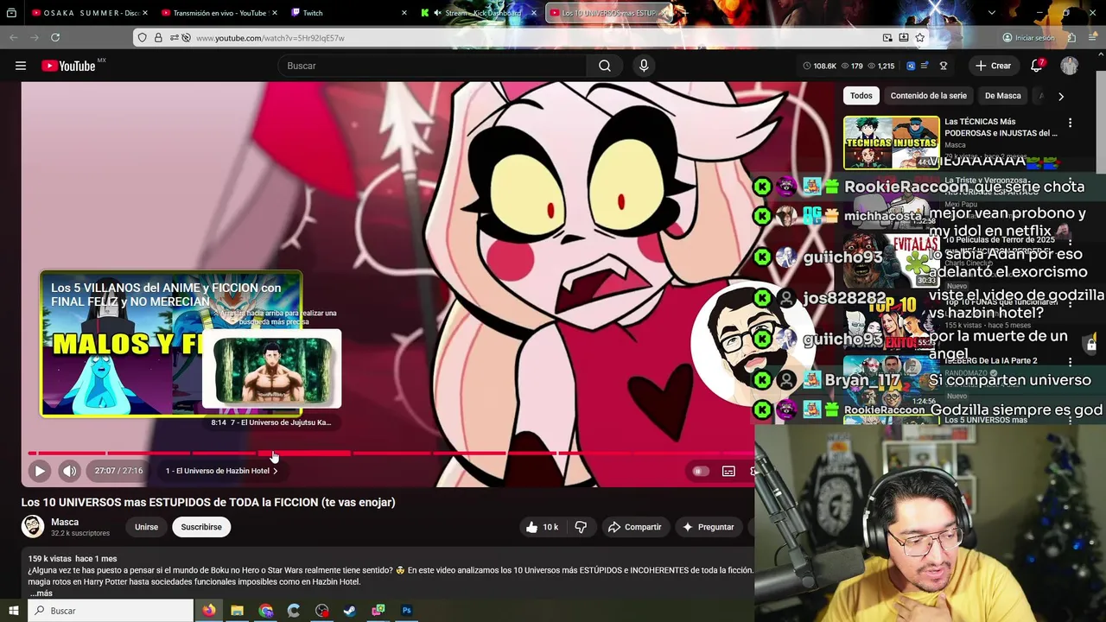
Task: Open Photoshop from the taskbar
Action: pyautogui.click(x=406, y=611)
